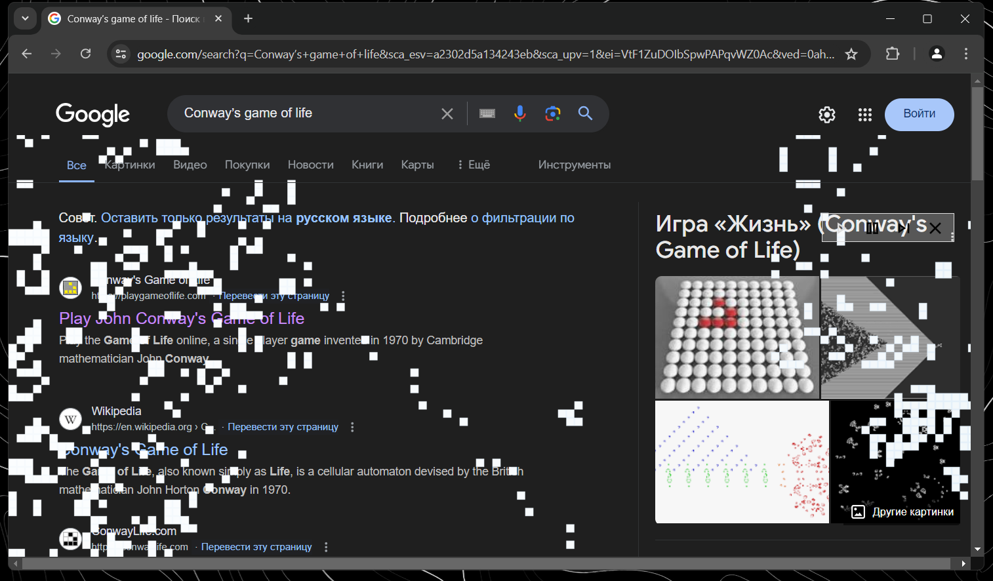993x581 pixels.
Task: Click the browser address bar URL
Action: pyautogui.click(x=485, y=54)
